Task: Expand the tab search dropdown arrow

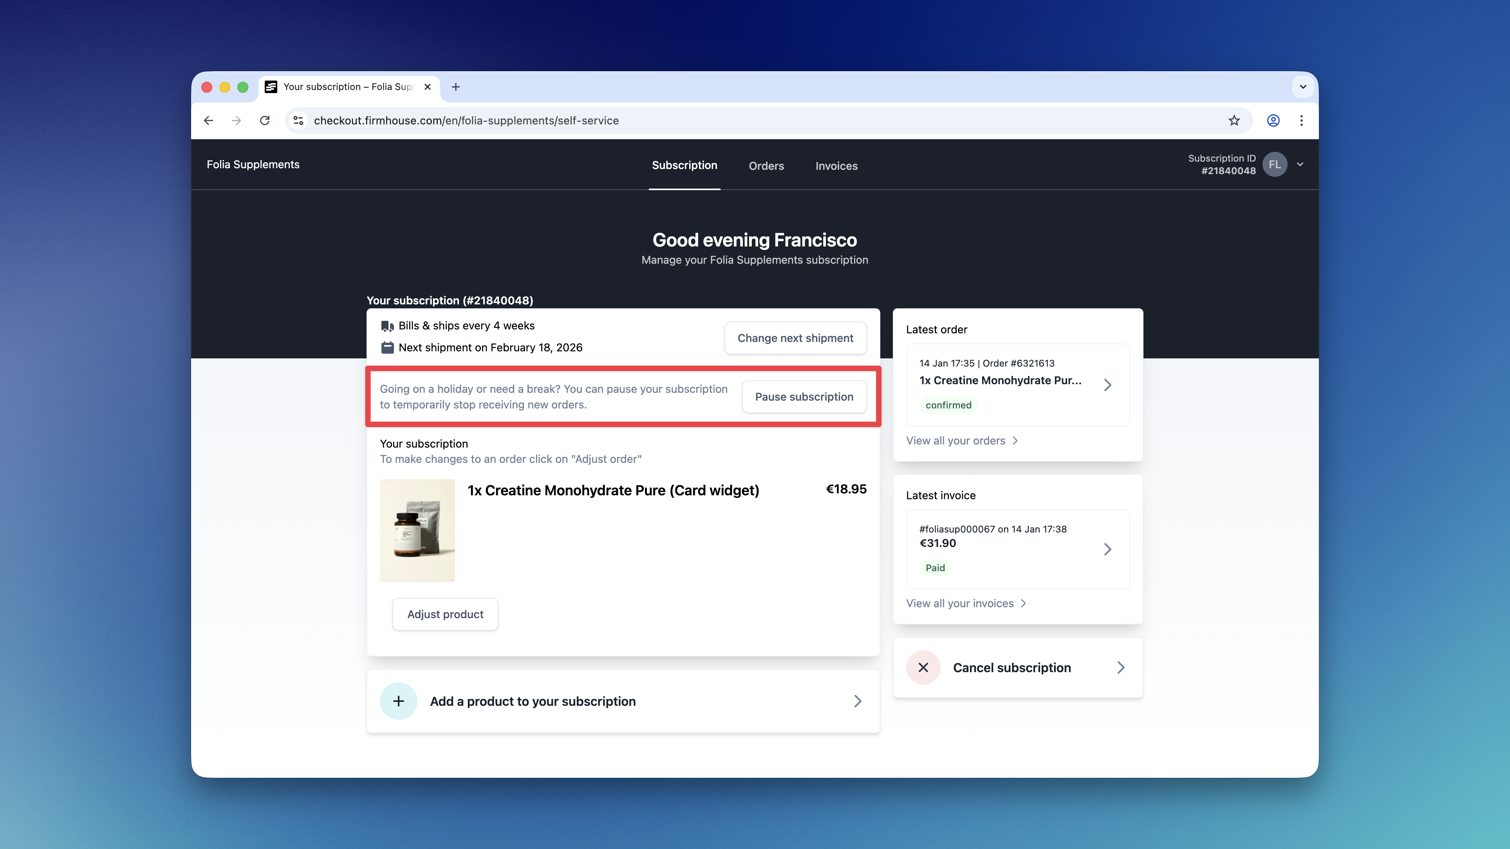Action: [1302, 87]
